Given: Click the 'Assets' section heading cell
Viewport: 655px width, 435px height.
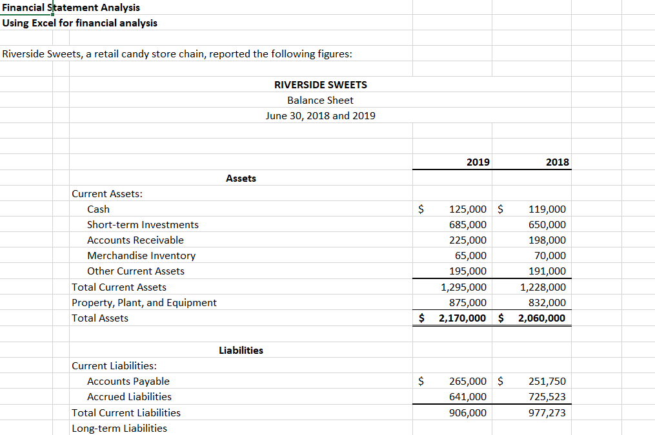Looking at the screenshot, I should point(241,178).
